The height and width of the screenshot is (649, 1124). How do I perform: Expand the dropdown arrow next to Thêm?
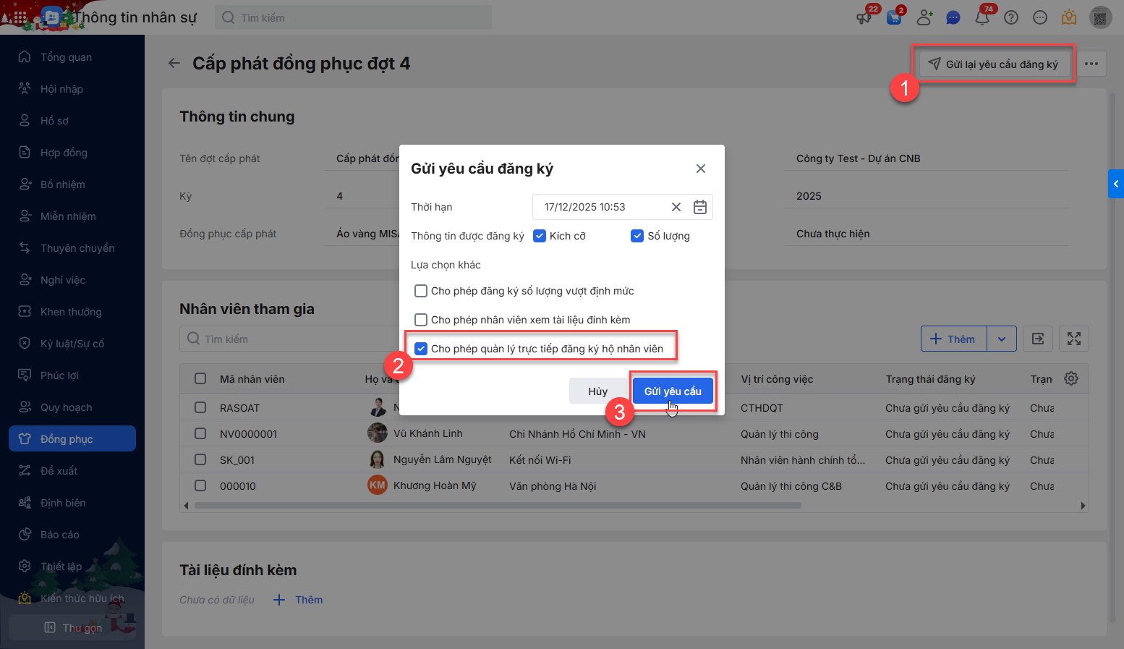(x=1002, y=339)
